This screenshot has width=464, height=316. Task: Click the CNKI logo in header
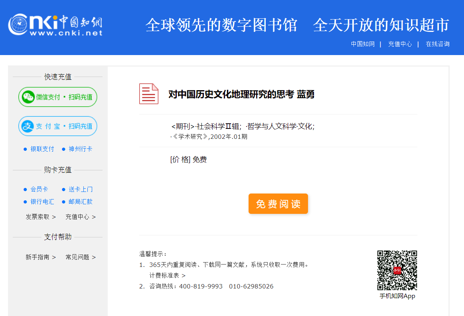click(55, 25)
